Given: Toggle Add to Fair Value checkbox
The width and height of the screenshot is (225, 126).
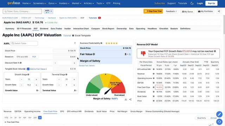Looking at the screenshot, I should coord(28,69).
